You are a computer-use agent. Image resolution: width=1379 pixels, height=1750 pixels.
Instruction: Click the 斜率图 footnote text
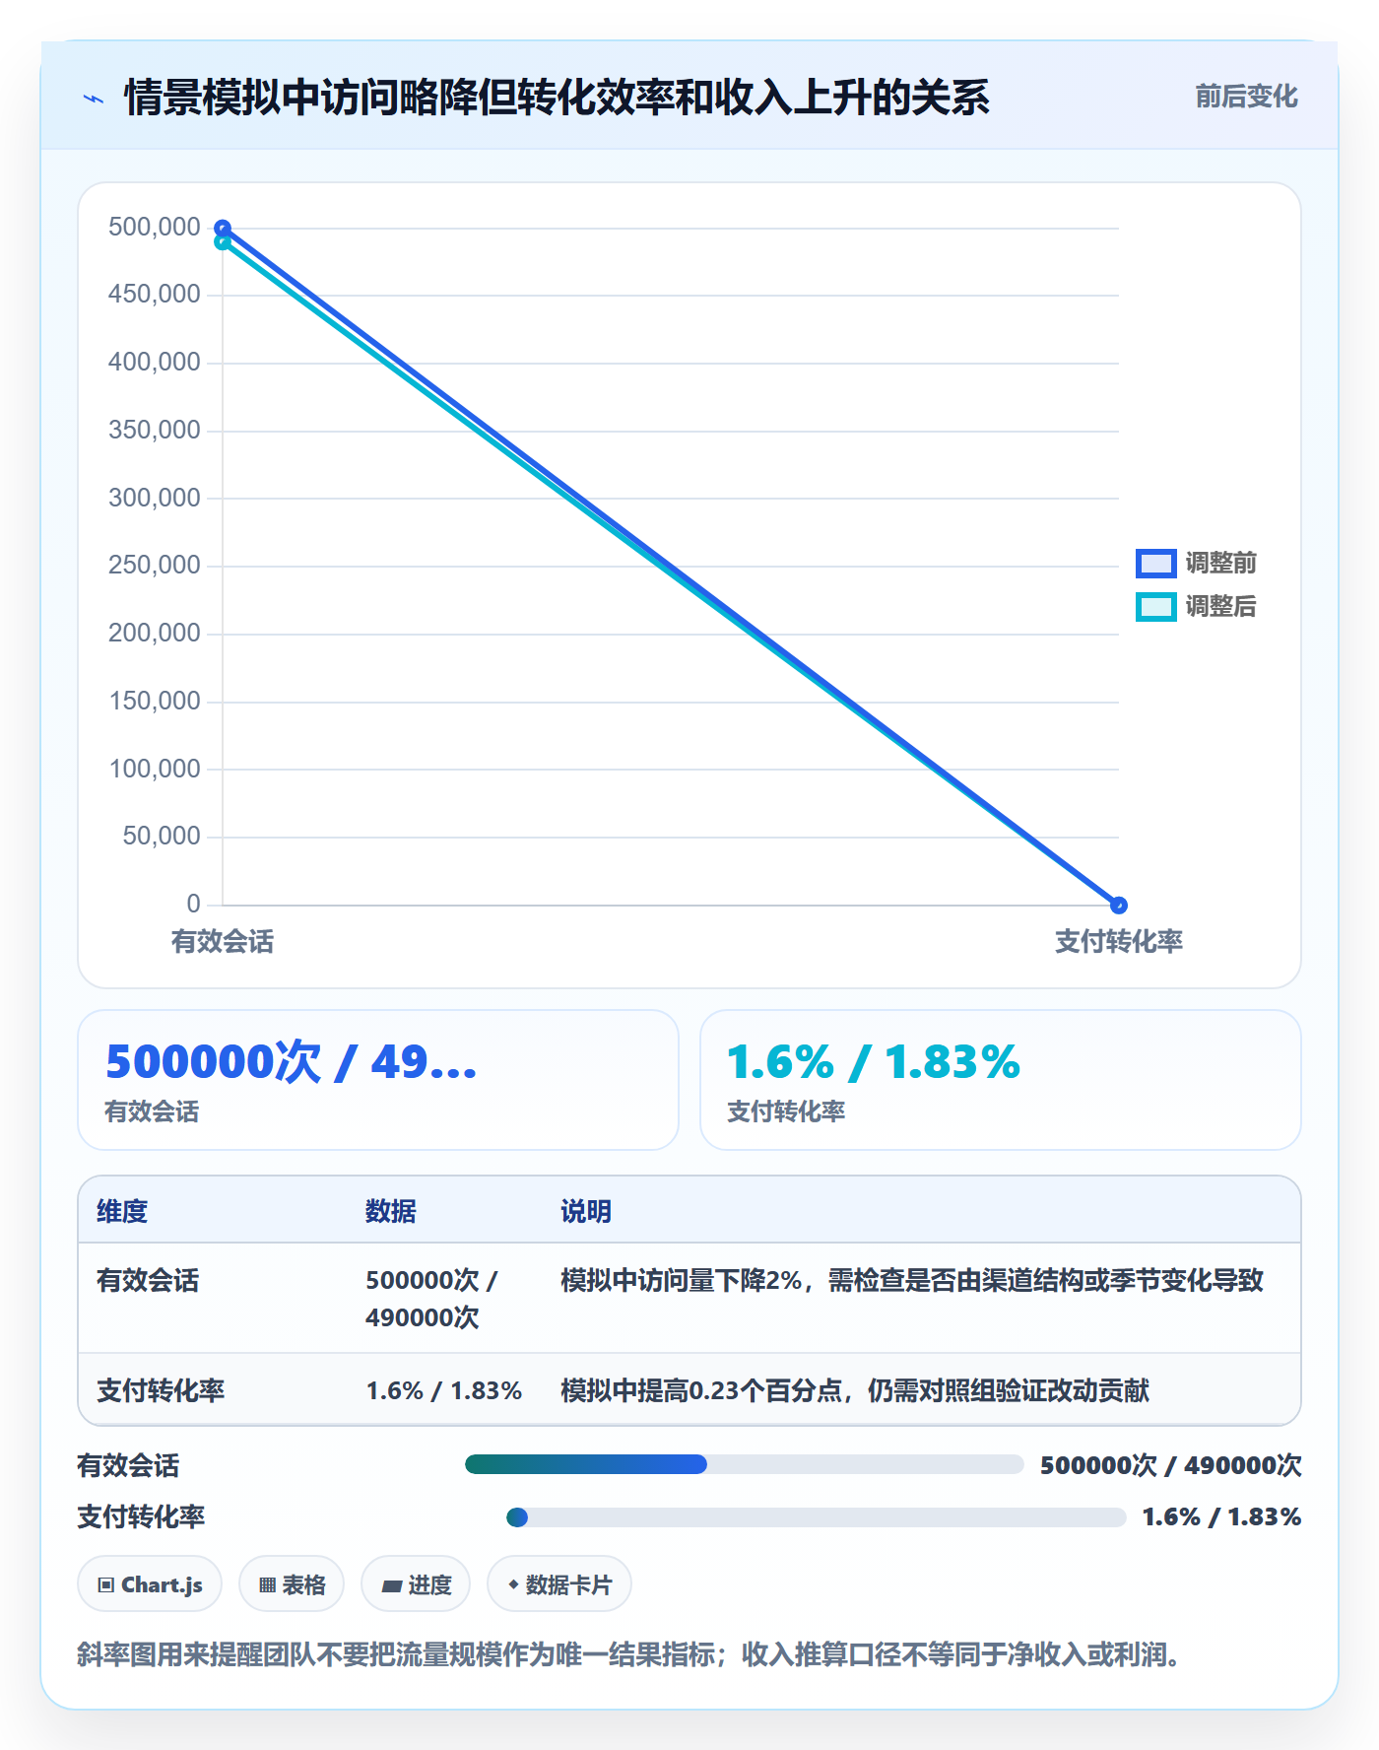coord(631,1653)
